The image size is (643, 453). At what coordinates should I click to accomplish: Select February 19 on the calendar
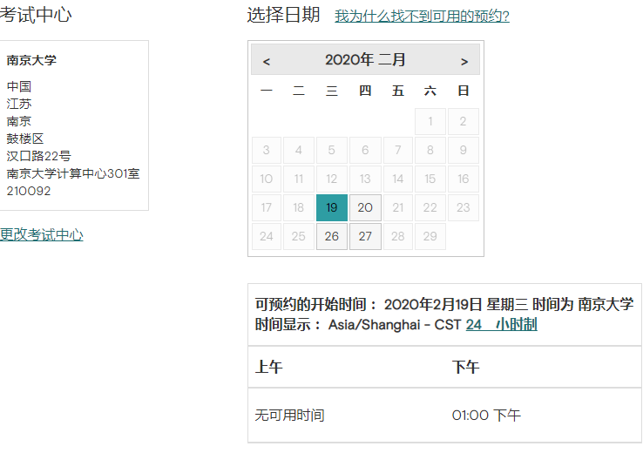pyautogui.click(x=332, y=207)
